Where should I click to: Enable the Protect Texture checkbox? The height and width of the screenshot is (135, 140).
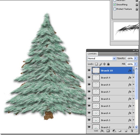115,9
